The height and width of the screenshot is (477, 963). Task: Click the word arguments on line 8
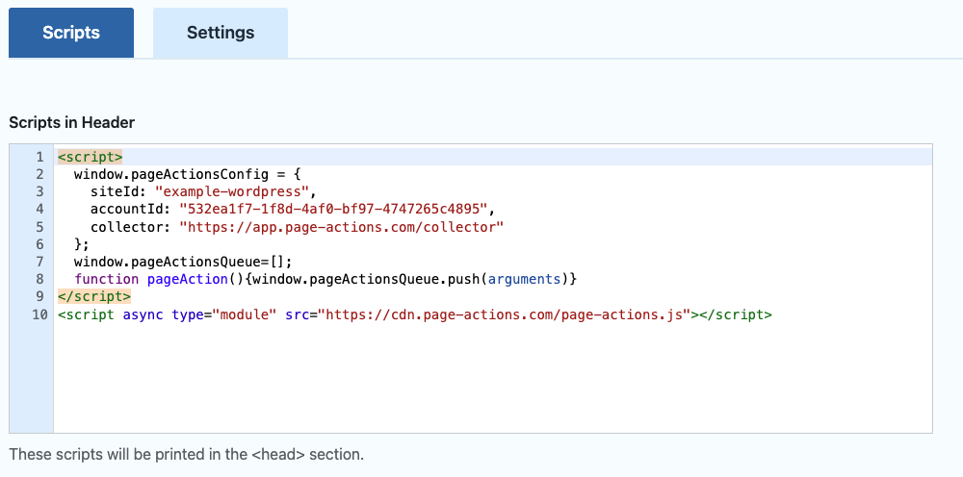[x=525, y=280]
